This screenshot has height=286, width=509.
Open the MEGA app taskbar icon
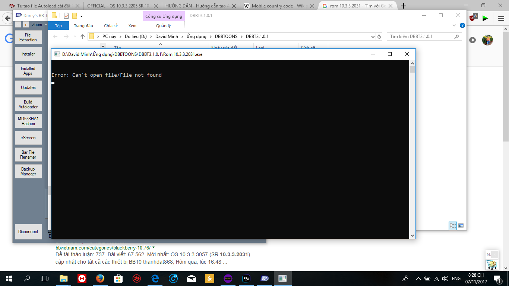point(82,278)
